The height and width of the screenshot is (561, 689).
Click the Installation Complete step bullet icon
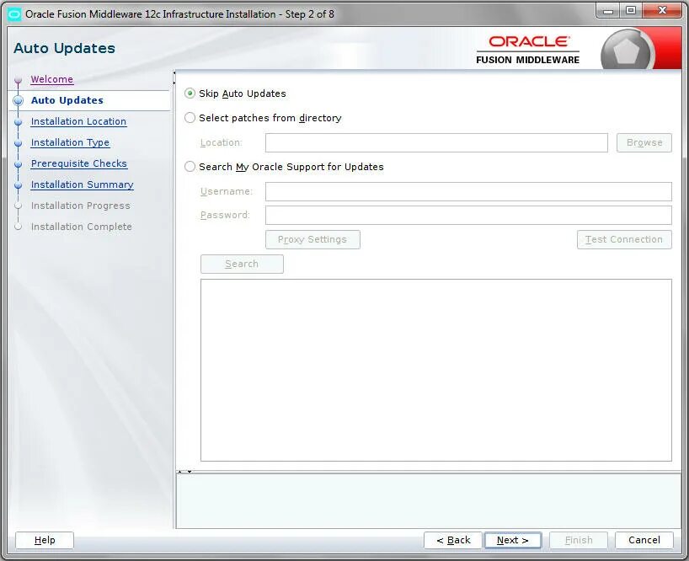click(x=18, y=227)
